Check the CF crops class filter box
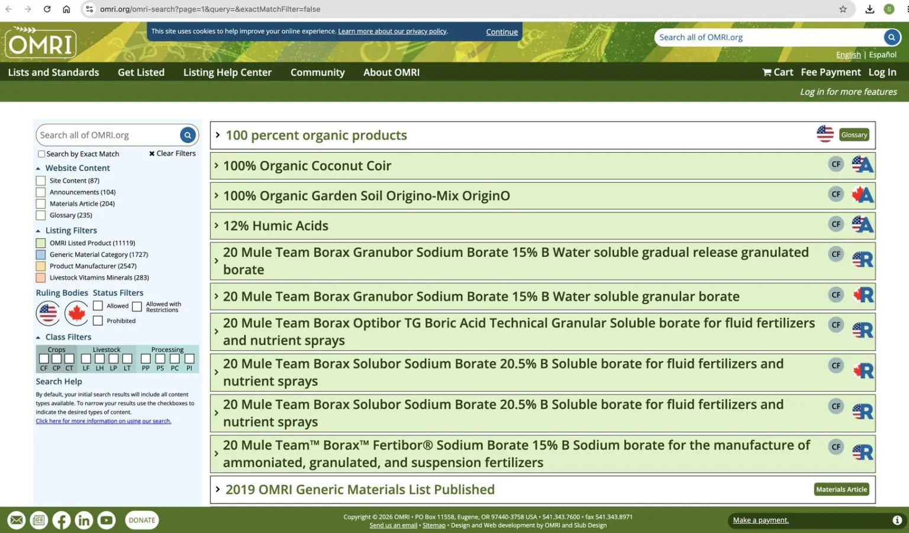 [x=44, y=358]
